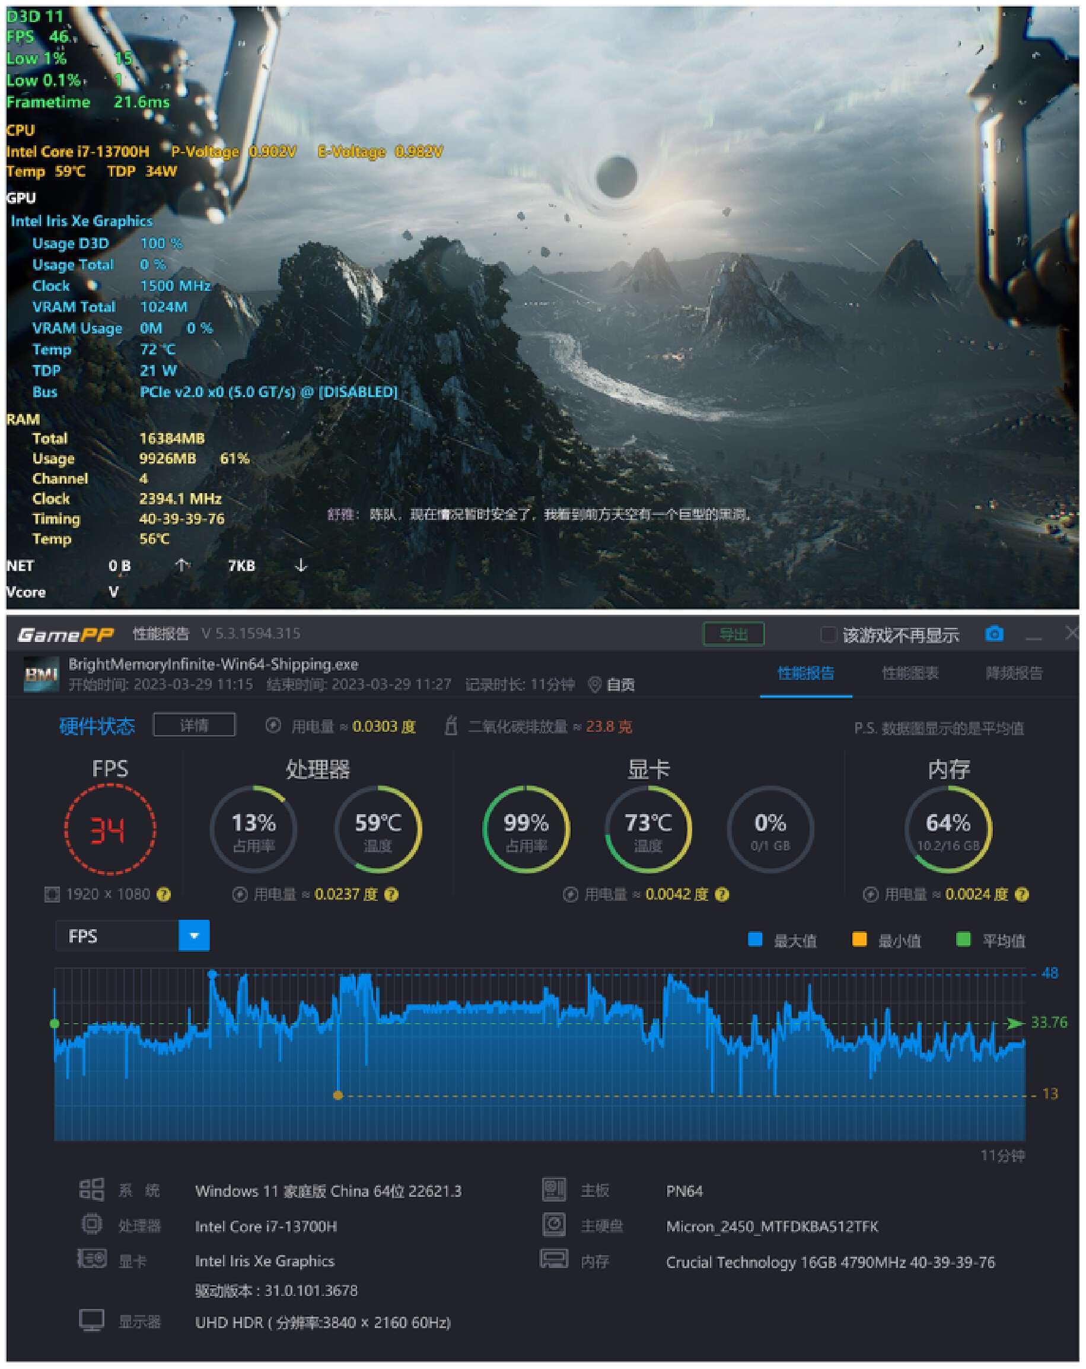The width and height of the screenshot is (1086, 1369).
Task: Click Micron_2450_MTFDKBA512TFK disk name
Action: click(x=772, y=1226)
